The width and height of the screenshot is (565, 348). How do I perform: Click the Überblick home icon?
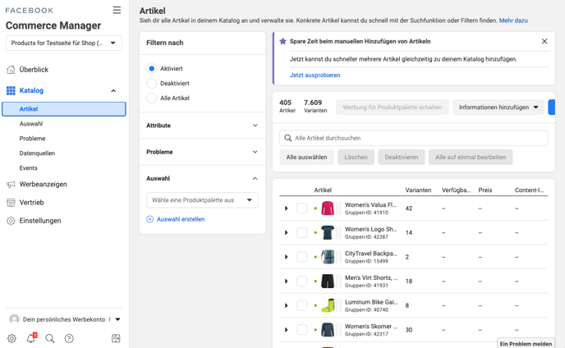[x=11, y=70]
